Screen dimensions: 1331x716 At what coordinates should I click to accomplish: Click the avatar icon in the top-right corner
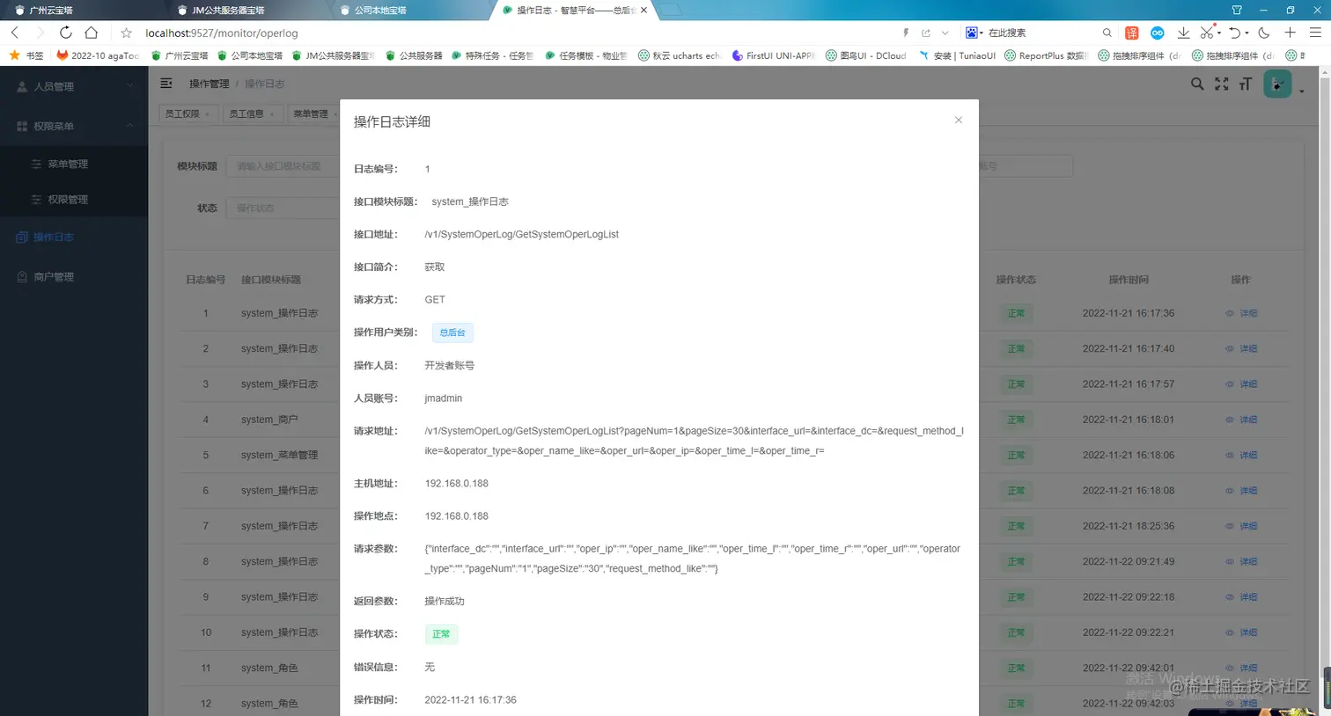click(1276, 84)
